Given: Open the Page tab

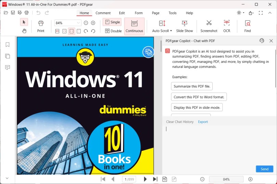Looking at the screenshot, I should [x=156, y=13].
